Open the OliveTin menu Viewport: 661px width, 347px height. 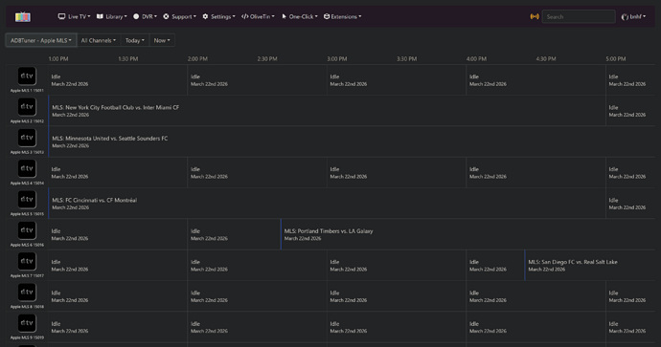point(258,16)
